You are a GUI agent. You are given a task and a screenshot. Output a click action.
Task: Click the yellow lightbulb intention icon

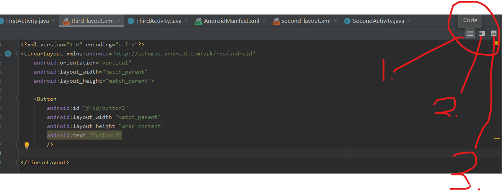point(26,145)
